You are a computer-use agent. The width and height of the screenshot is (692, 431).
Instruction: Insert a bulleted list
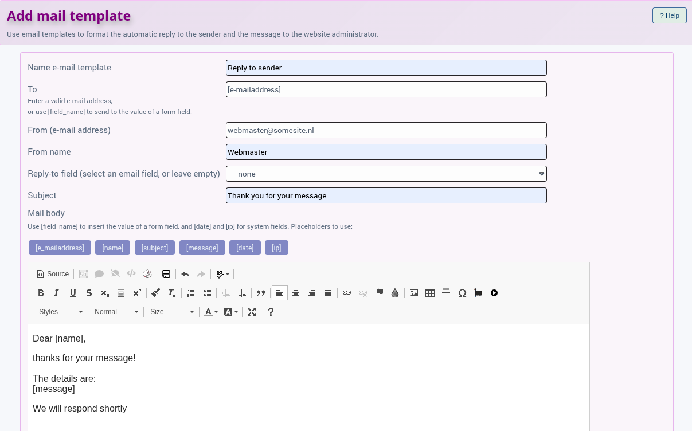208,293
